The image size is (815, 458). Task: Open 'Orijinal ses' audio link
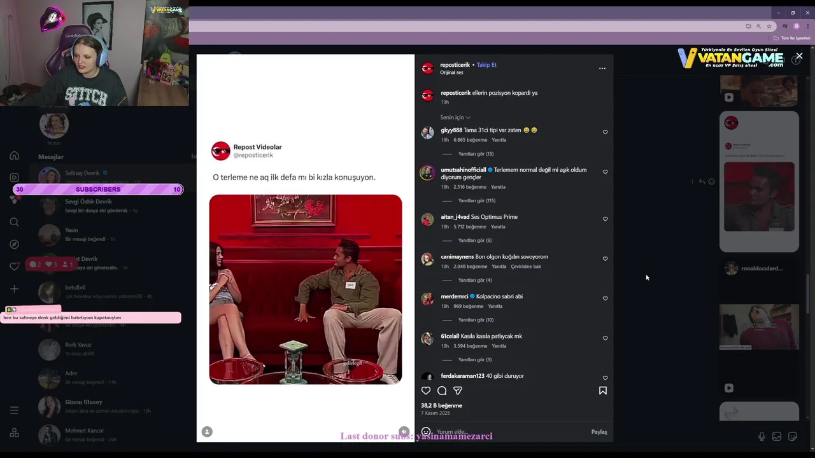[x=451, y=73]
